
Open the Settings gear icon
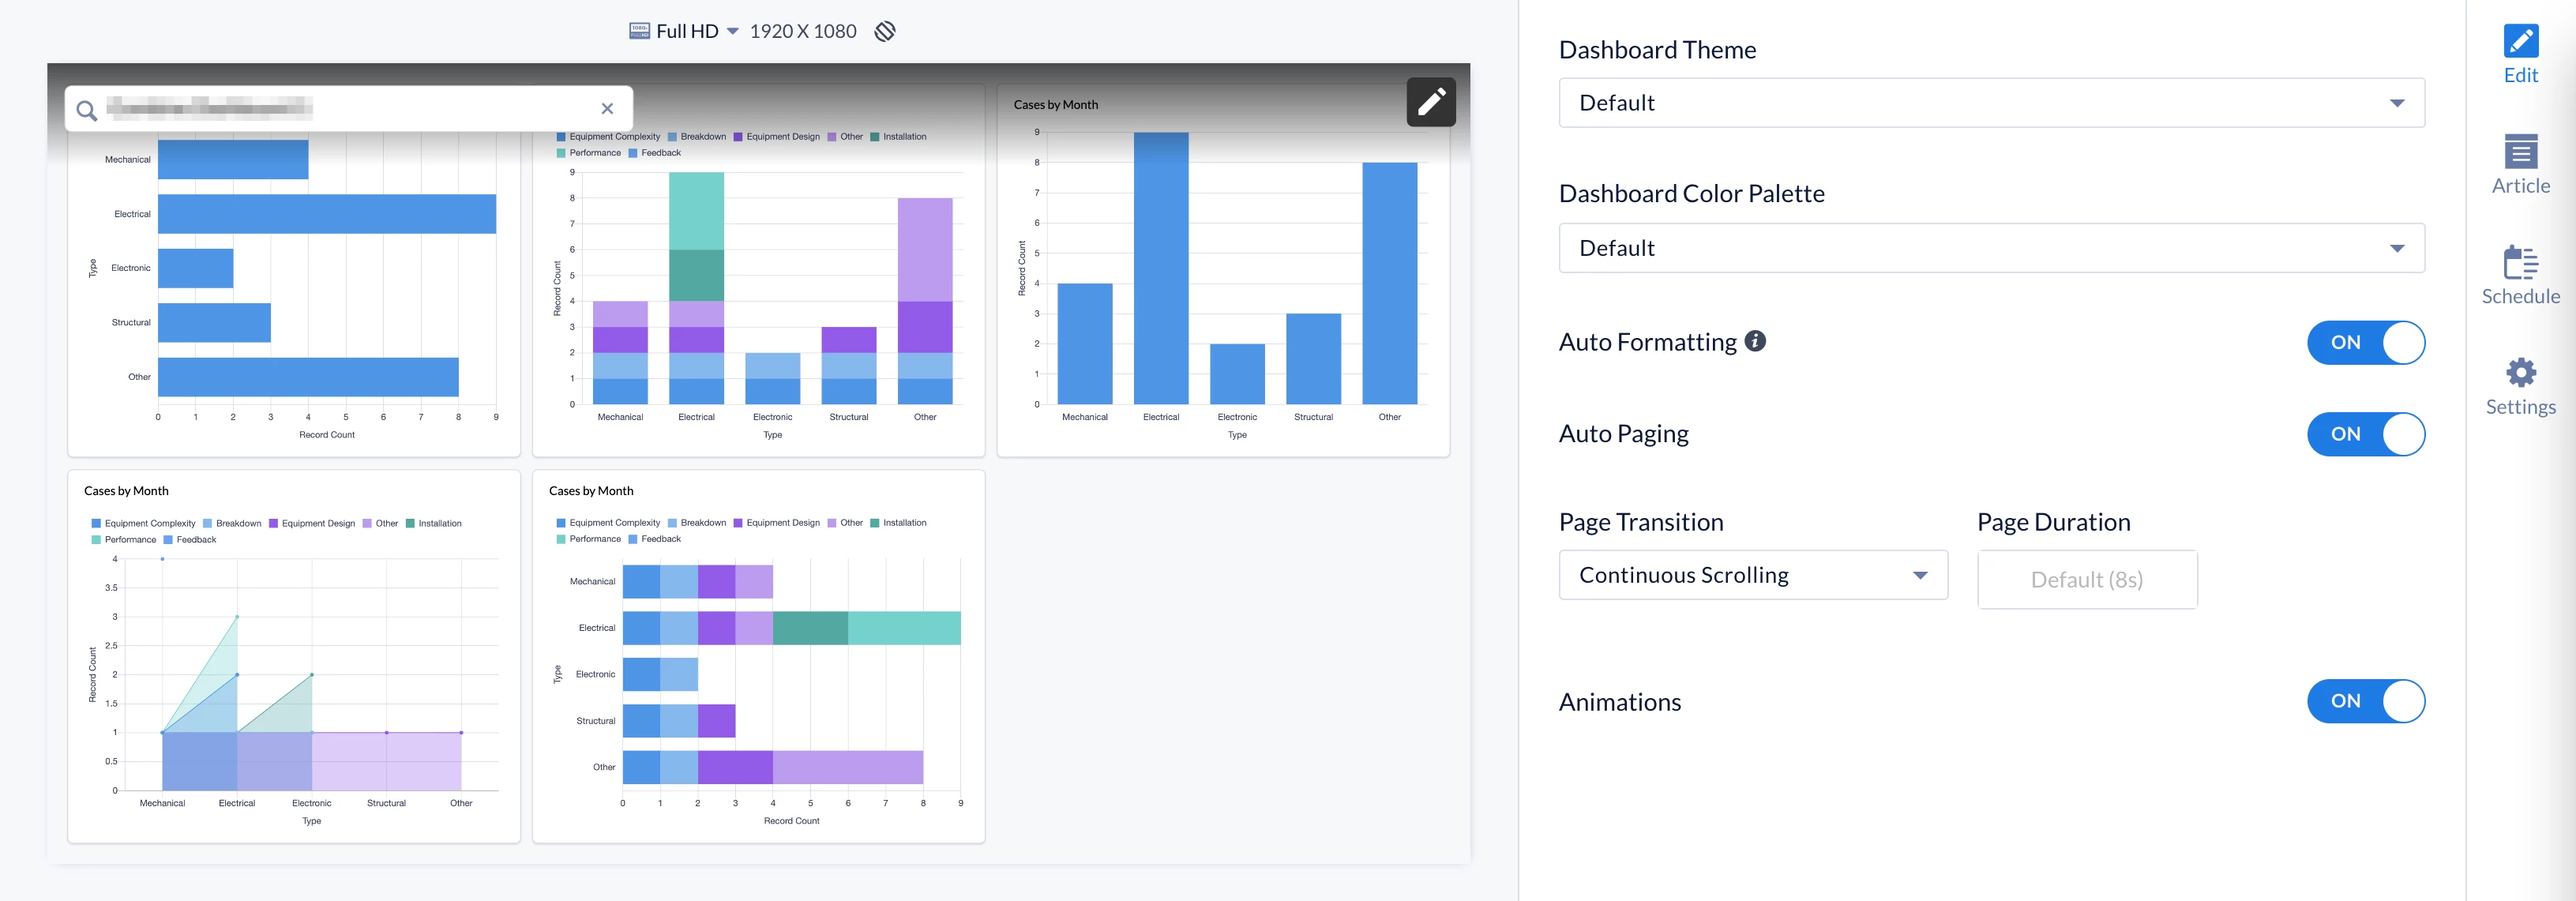pos(2520,373)
